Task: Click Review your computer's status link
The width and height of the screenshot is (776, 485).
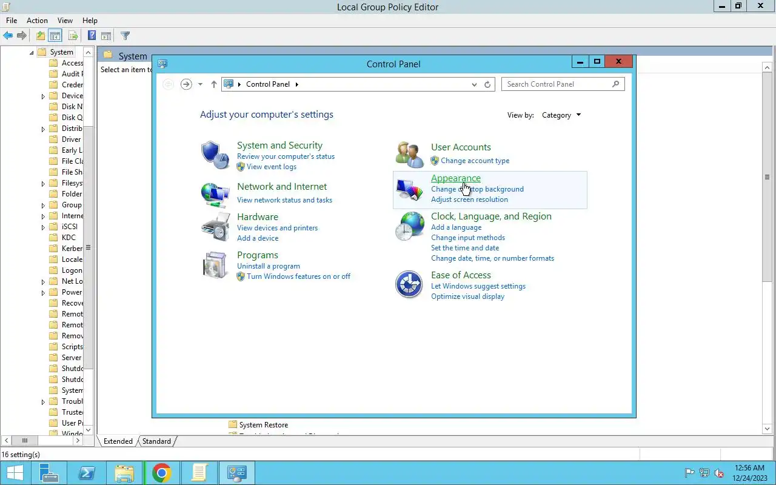Action: [286, 156]
